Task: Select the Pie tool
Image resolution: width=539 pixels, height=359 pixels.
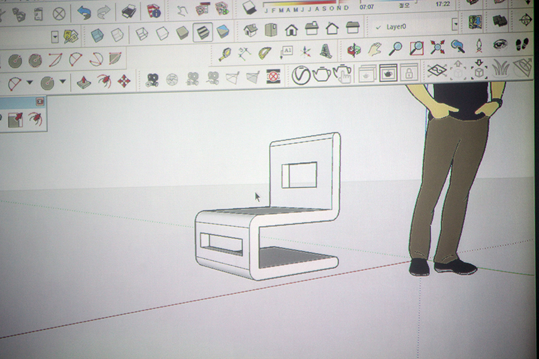Action: (116, 59)
